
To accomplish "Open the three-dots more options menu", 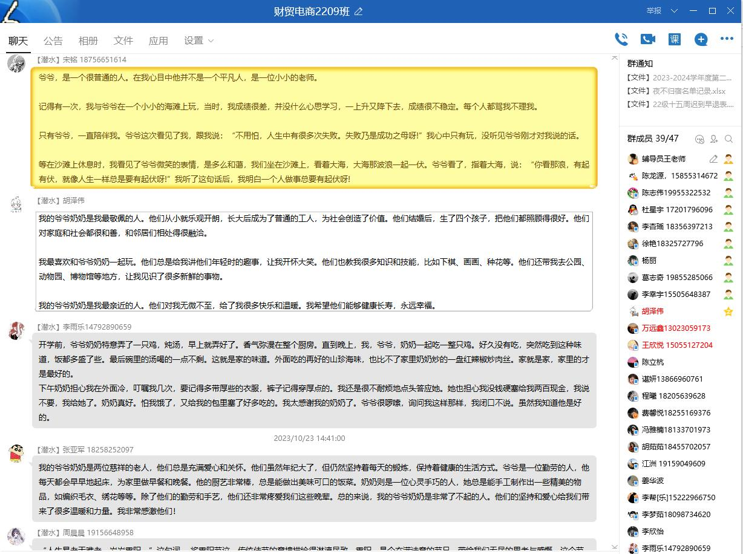I will pyautogui.click(x=727, y=39).
